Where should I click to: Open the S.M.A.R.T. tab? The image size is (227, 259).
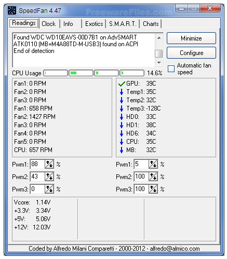pos(123,24)
